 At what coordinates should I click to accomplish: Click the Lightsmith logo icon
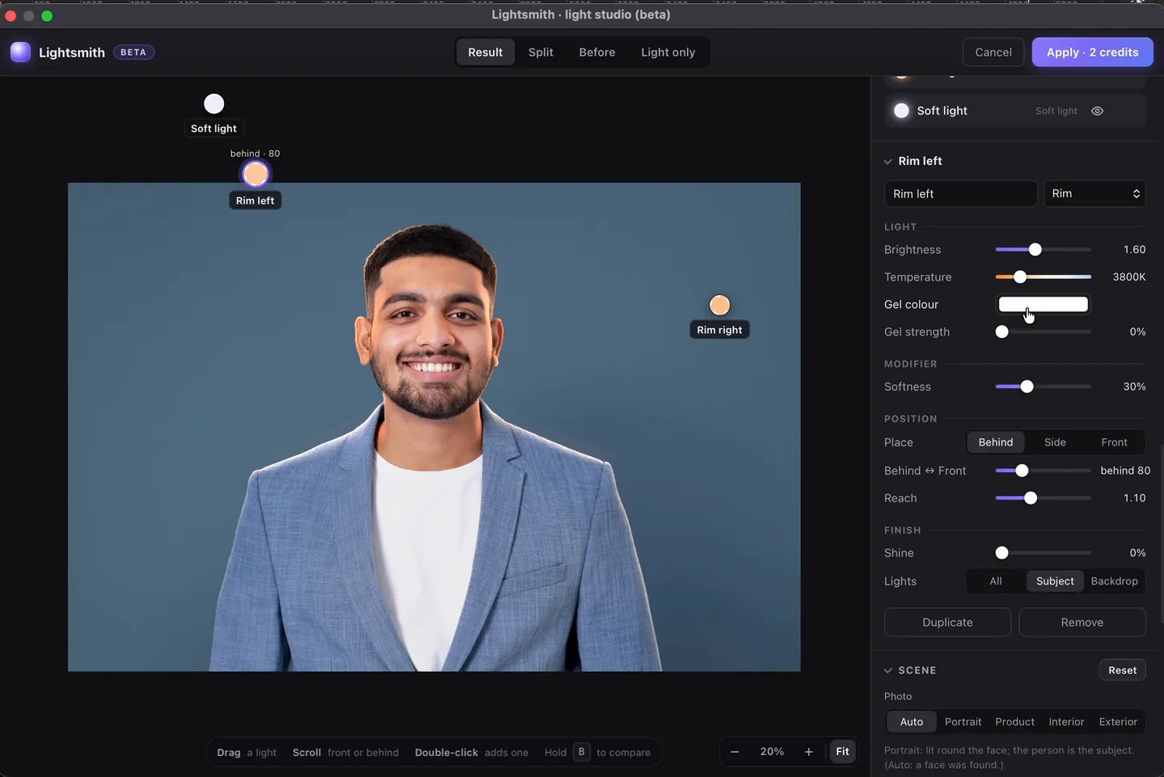pyautogui.click(x=20, y=52)
